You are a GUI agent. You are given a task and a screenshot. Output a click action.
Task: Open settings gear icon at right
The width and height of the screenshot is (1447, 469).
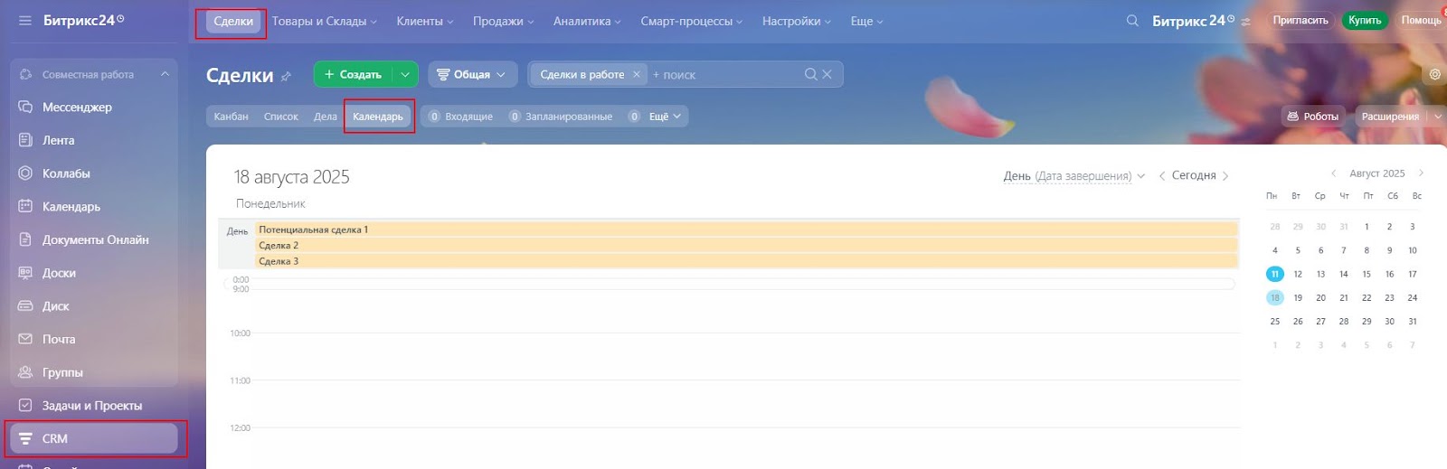tap(1434, 74)
